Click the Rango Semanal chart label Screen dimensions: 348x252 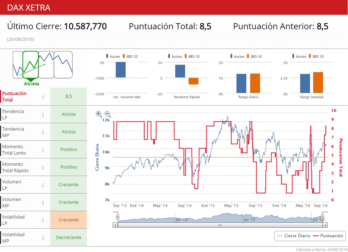(x=312, y=97)
